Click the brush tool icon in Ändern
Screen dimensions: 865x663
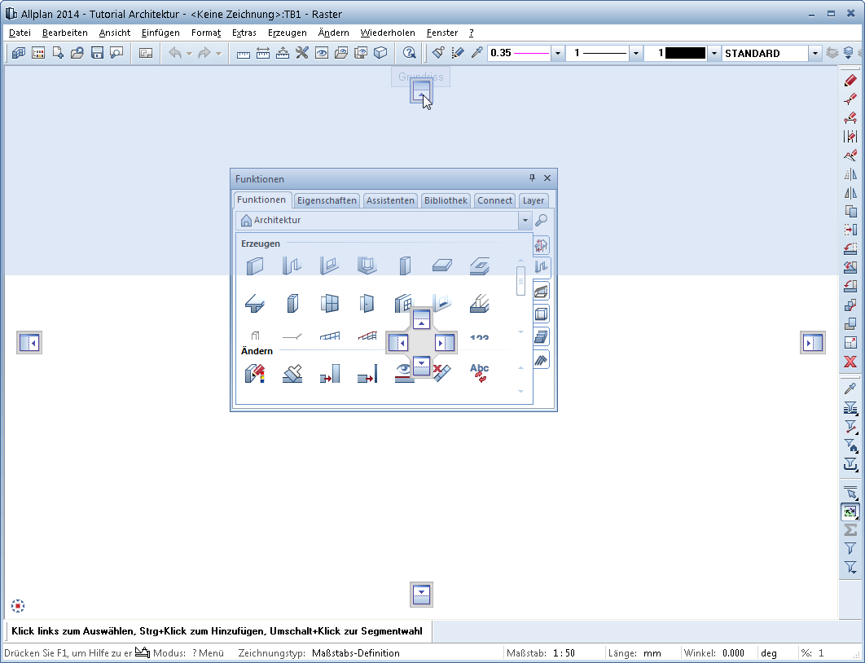[292, 373]
